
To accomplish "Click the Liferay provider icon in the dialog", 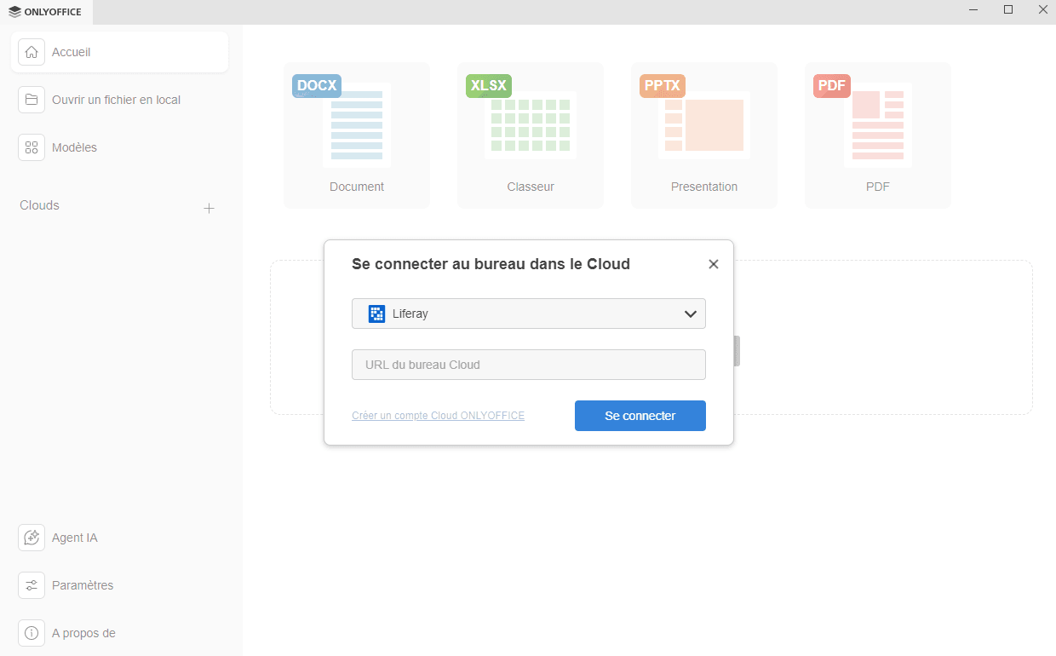I will tap(376, 314).
